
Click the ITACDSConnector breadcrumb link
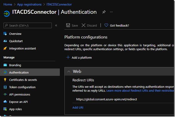(x=59, y=4)
